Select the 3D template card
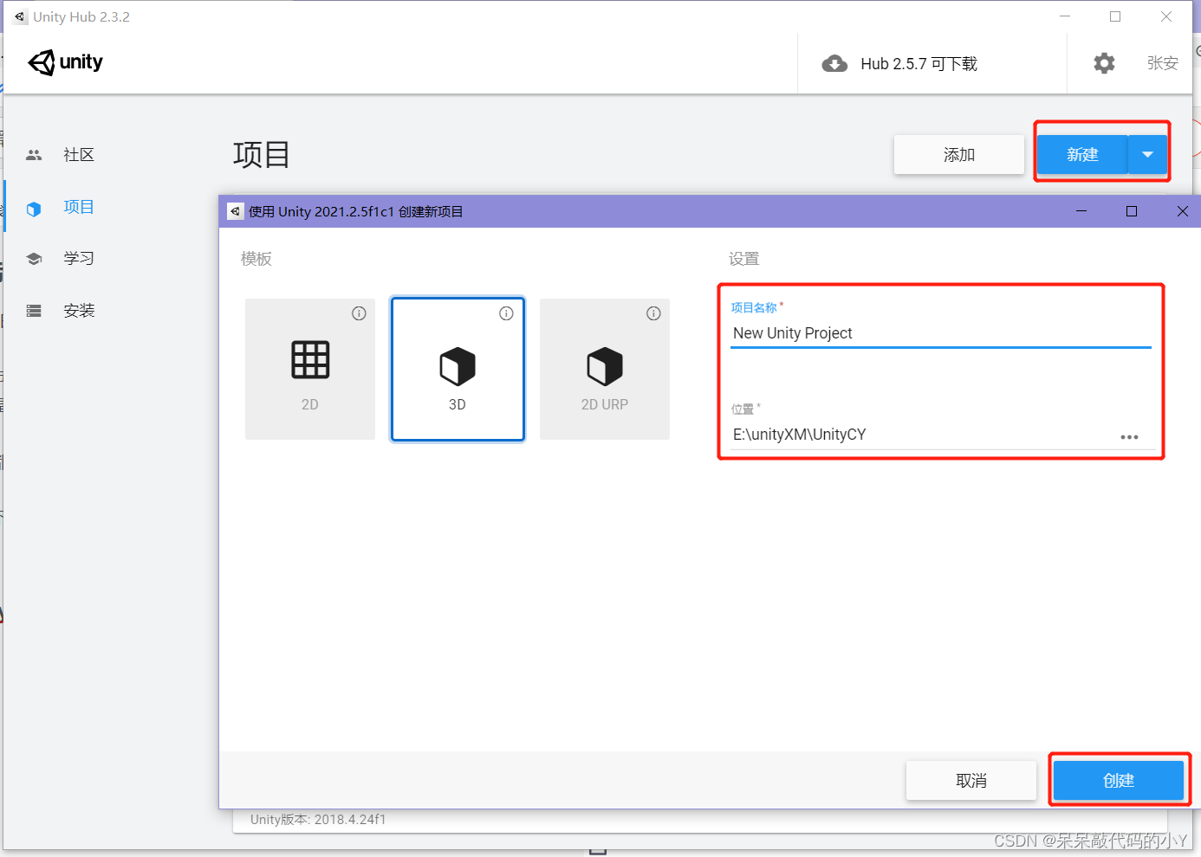The width and height of the screenshot is (1201, 857). (458, 370)
